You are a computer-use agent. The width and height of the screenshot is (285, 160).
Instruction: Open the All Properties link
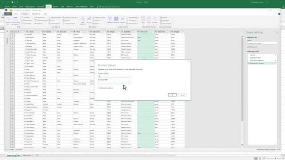pyautogui.click(x=252, y=47)
